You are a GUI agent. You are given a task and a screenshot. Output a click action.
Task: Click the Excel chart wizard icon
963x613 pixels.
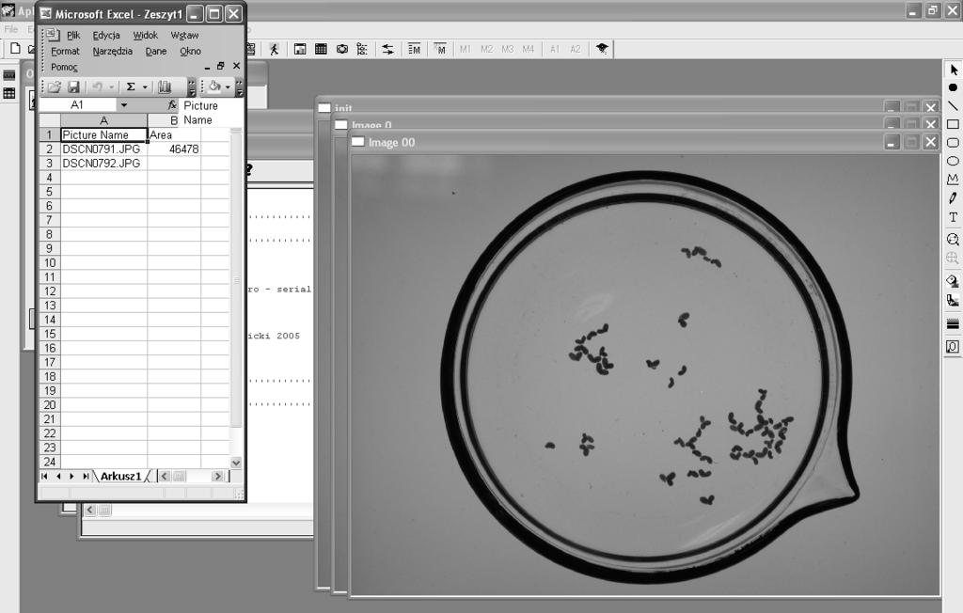coord(165,87)
